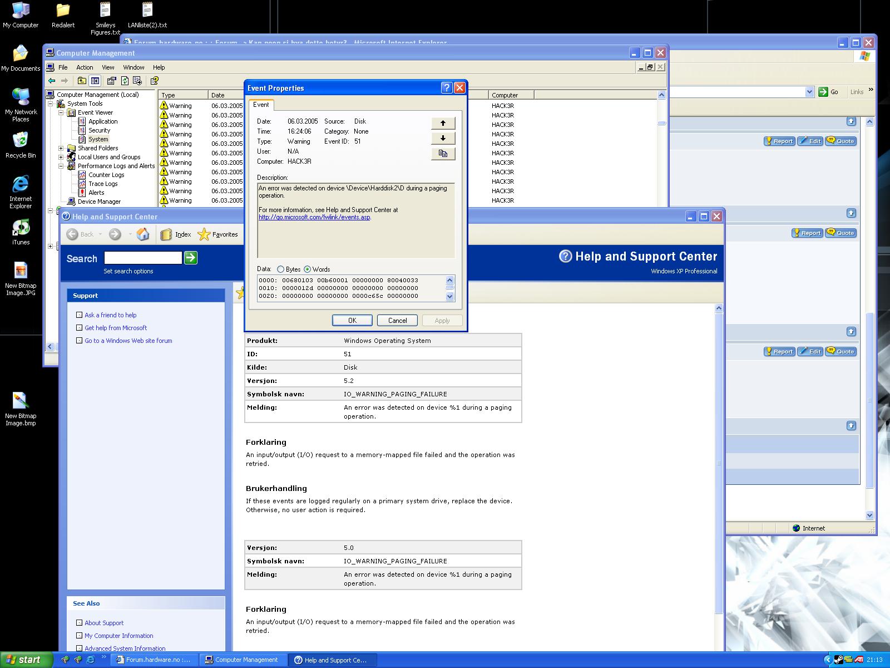The width and height of the screenshot is (890, 668).
Task: Click Type column header in event list
Action: tap(184, 95)
